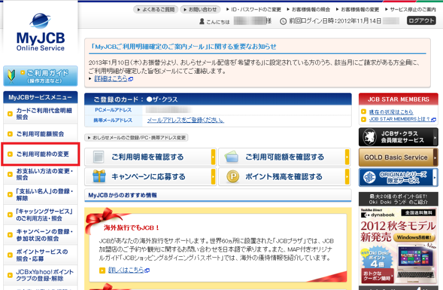443x290 pixels.
Task: Click the 海外旅行でもJCB！ heading
Action: click(x=132, y=227)
